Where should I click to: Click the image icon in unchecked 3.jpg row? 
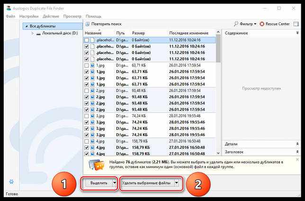pos(92,116)
